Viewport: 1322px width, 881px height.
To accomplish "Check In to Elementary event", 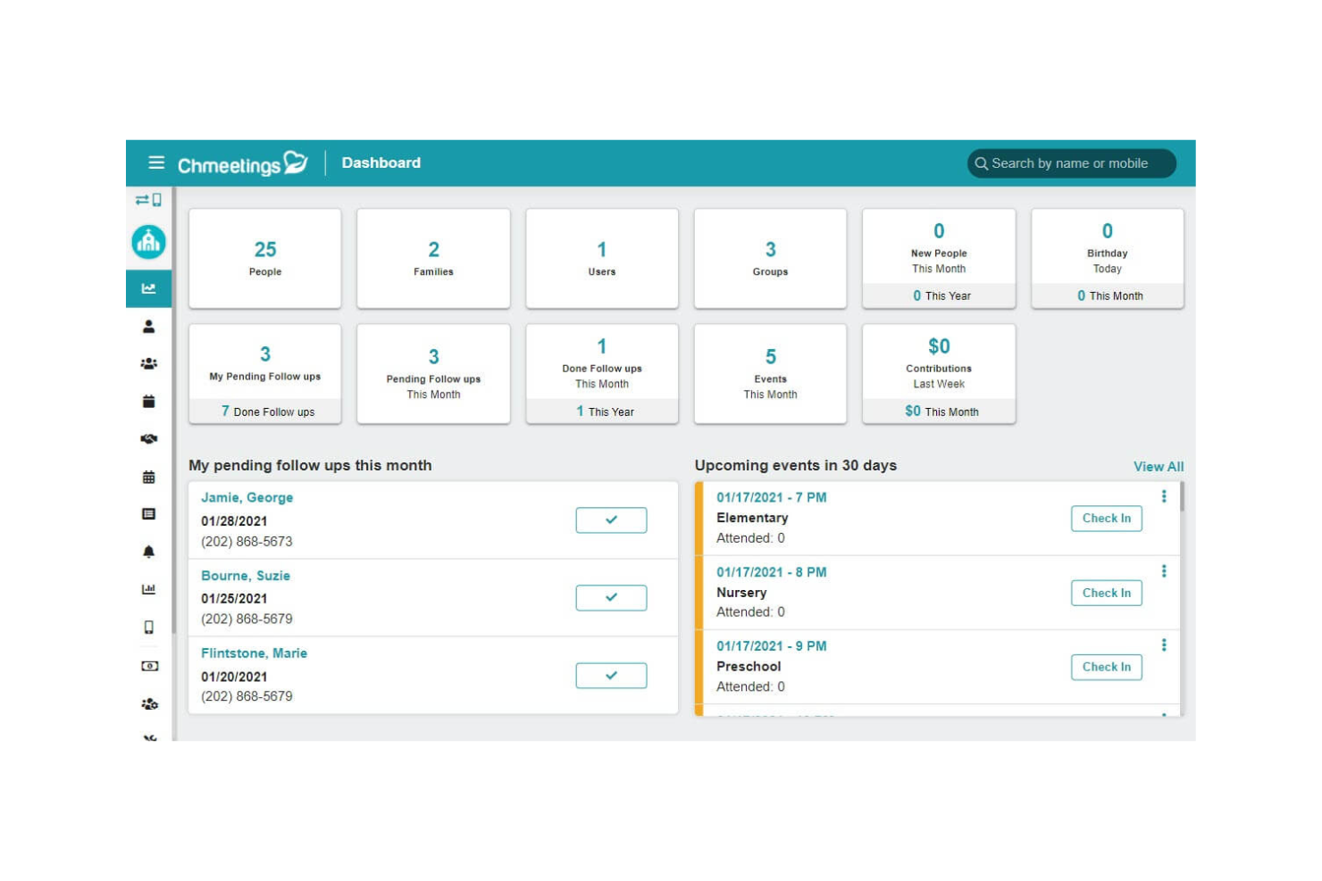I will (1107, 519).
